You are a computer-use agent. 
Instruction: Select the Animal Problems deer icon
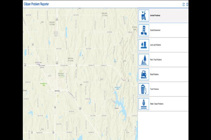click(144, 15)
